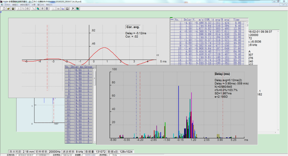The image size is (288, 156).
Task: Click the black X delete toolbar icon
Action: coord(73,8)
